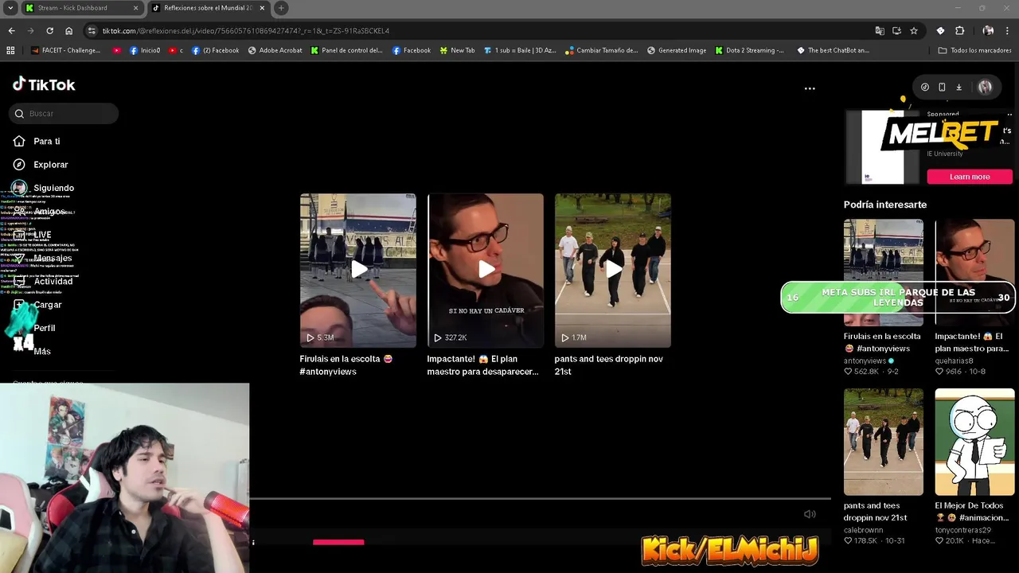Open the 1 sub = Baile bookmark

point(520,50)
